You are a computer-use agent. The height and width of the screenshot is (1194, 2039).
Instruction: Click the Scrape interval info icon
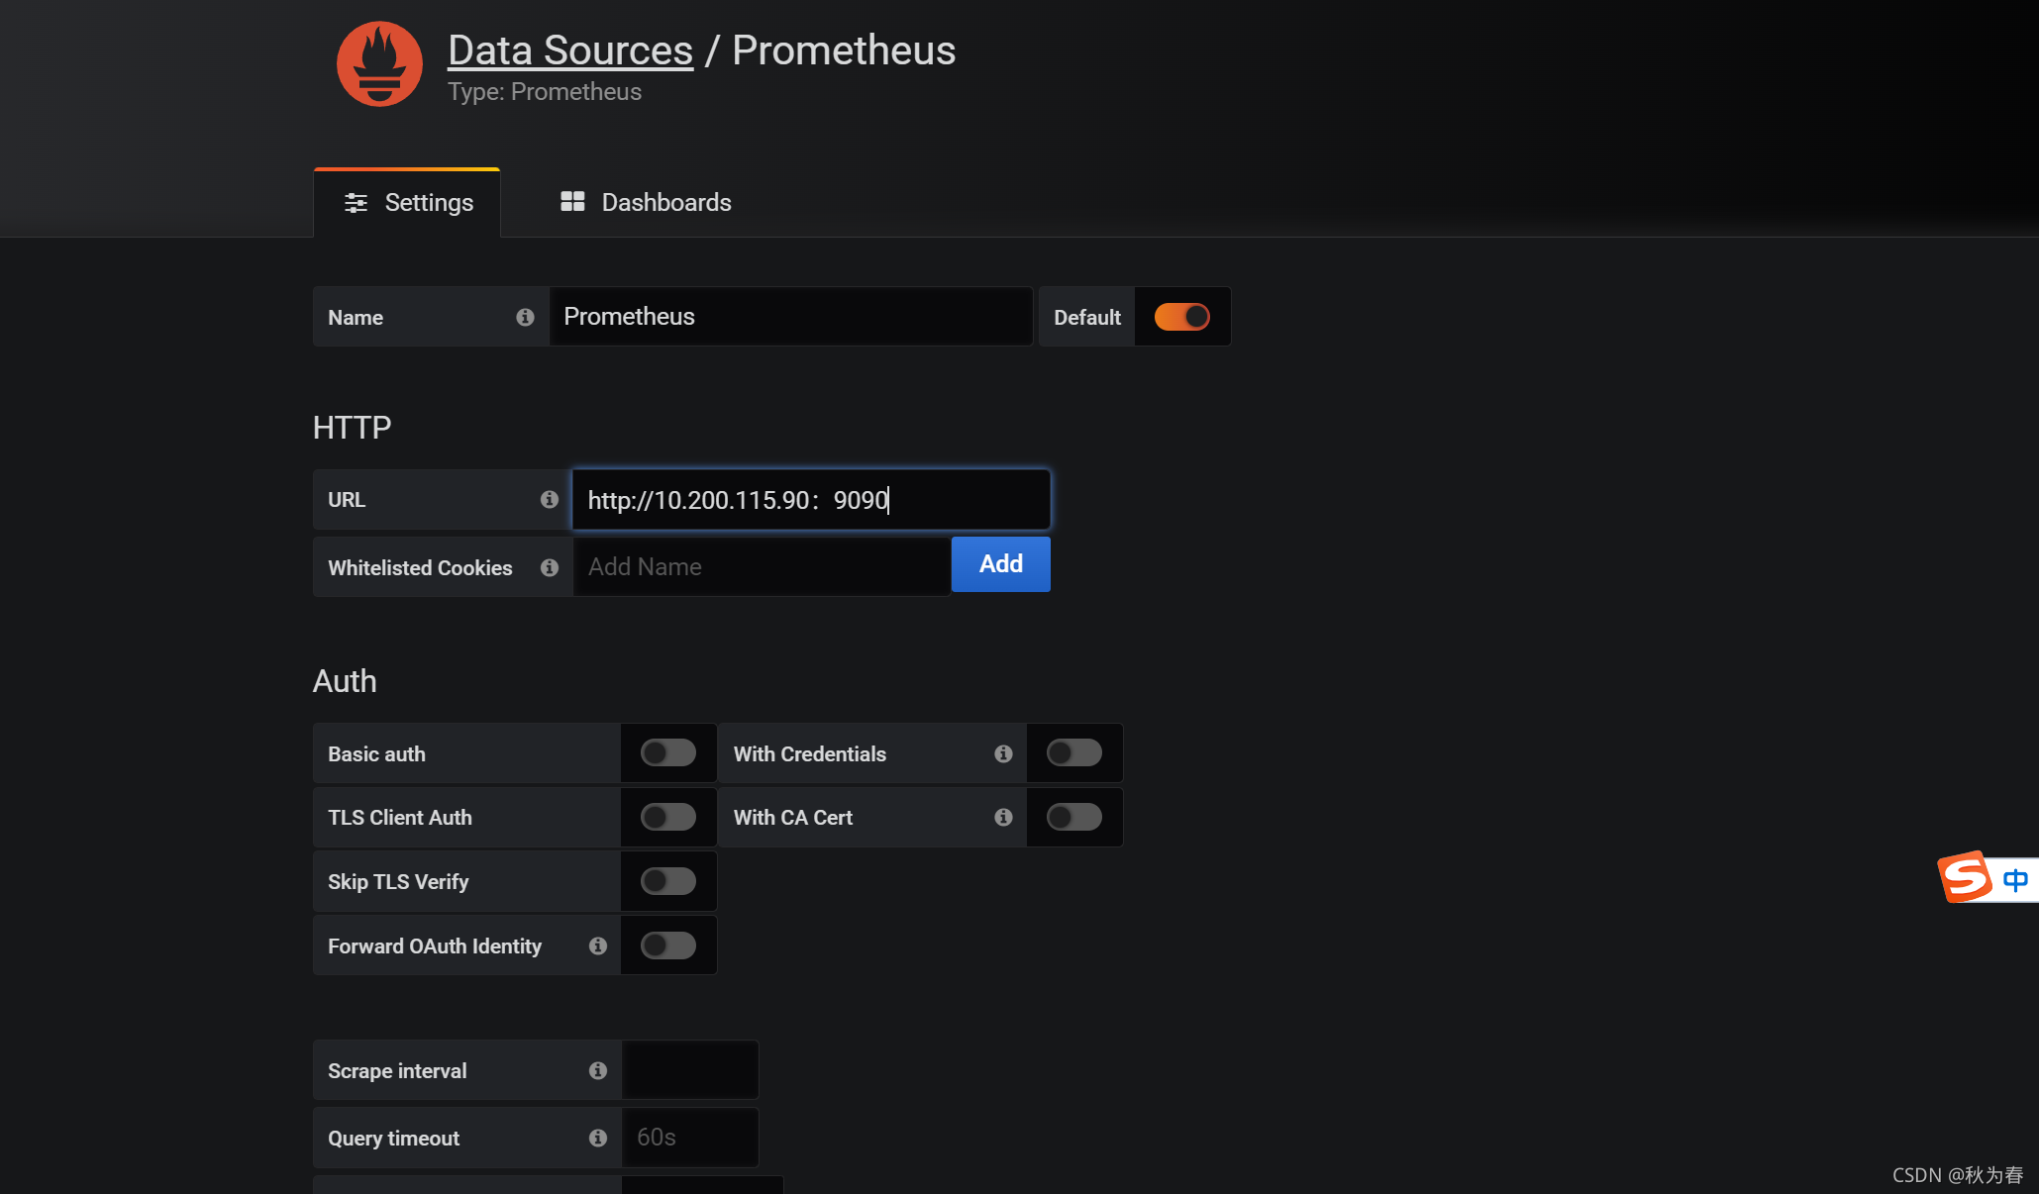[597, 1071]
